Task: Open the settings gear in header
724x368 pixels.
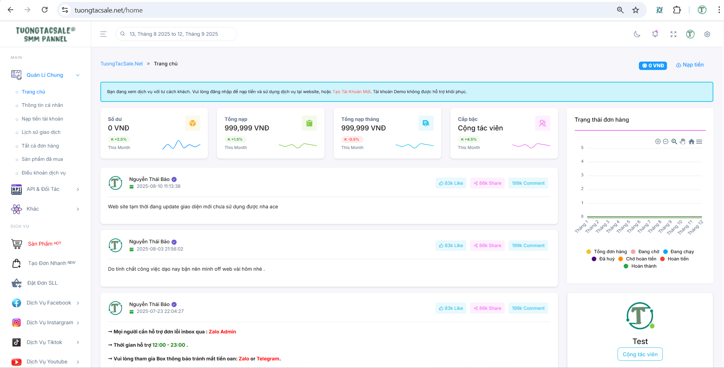Action: click(707, 34)
